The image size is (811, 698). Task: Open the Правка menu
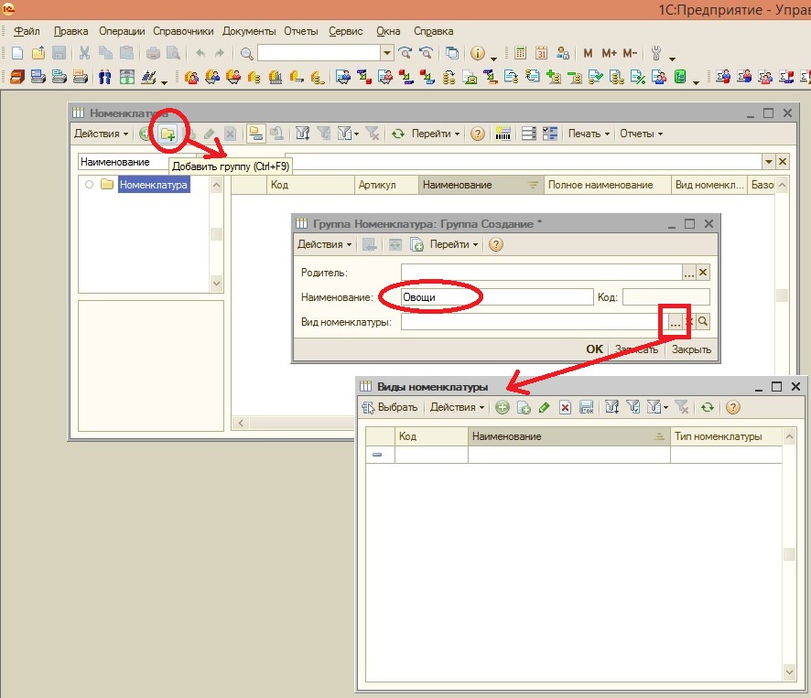(70, 31)
